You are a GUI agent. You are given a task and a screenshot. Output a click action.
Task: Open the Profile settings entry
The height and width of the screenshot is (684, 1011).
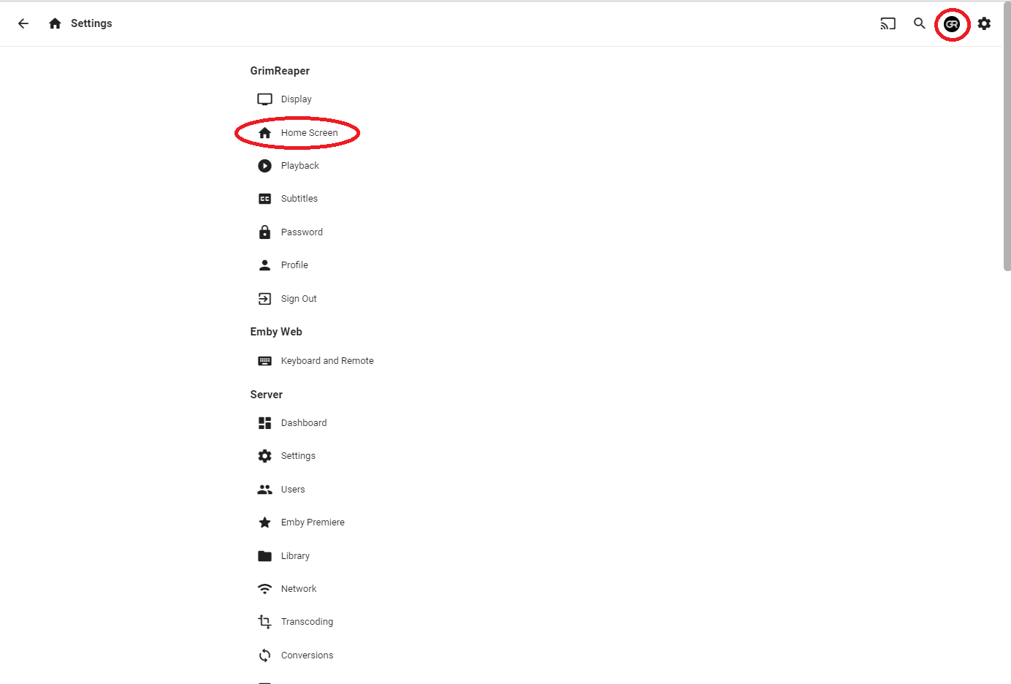(294, 265)
